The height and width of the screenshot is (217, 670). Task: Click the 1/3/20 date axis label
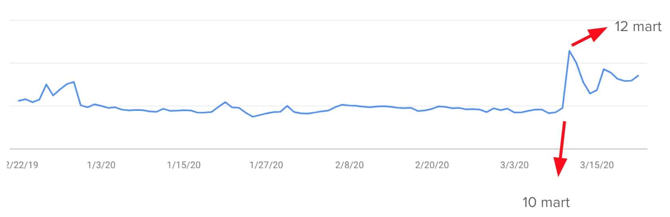[x=101, y=165]
